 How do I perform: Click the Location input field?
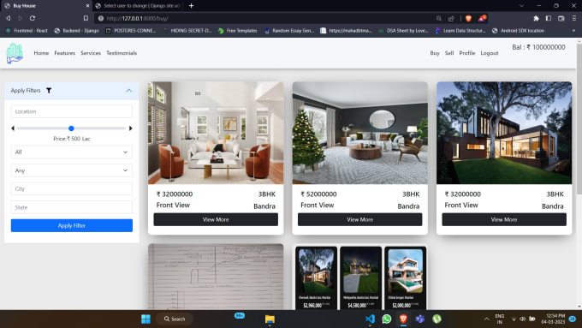point(72,111)
